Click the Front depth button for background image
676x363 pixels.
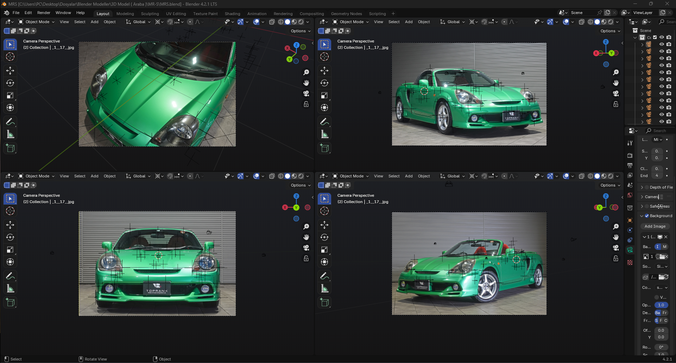click(x=665, y=313)
